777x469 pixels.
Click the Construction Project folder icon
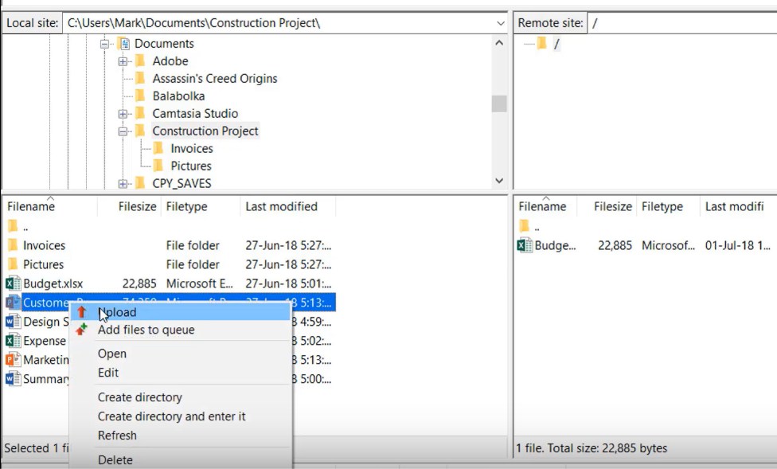coord(140,131)
